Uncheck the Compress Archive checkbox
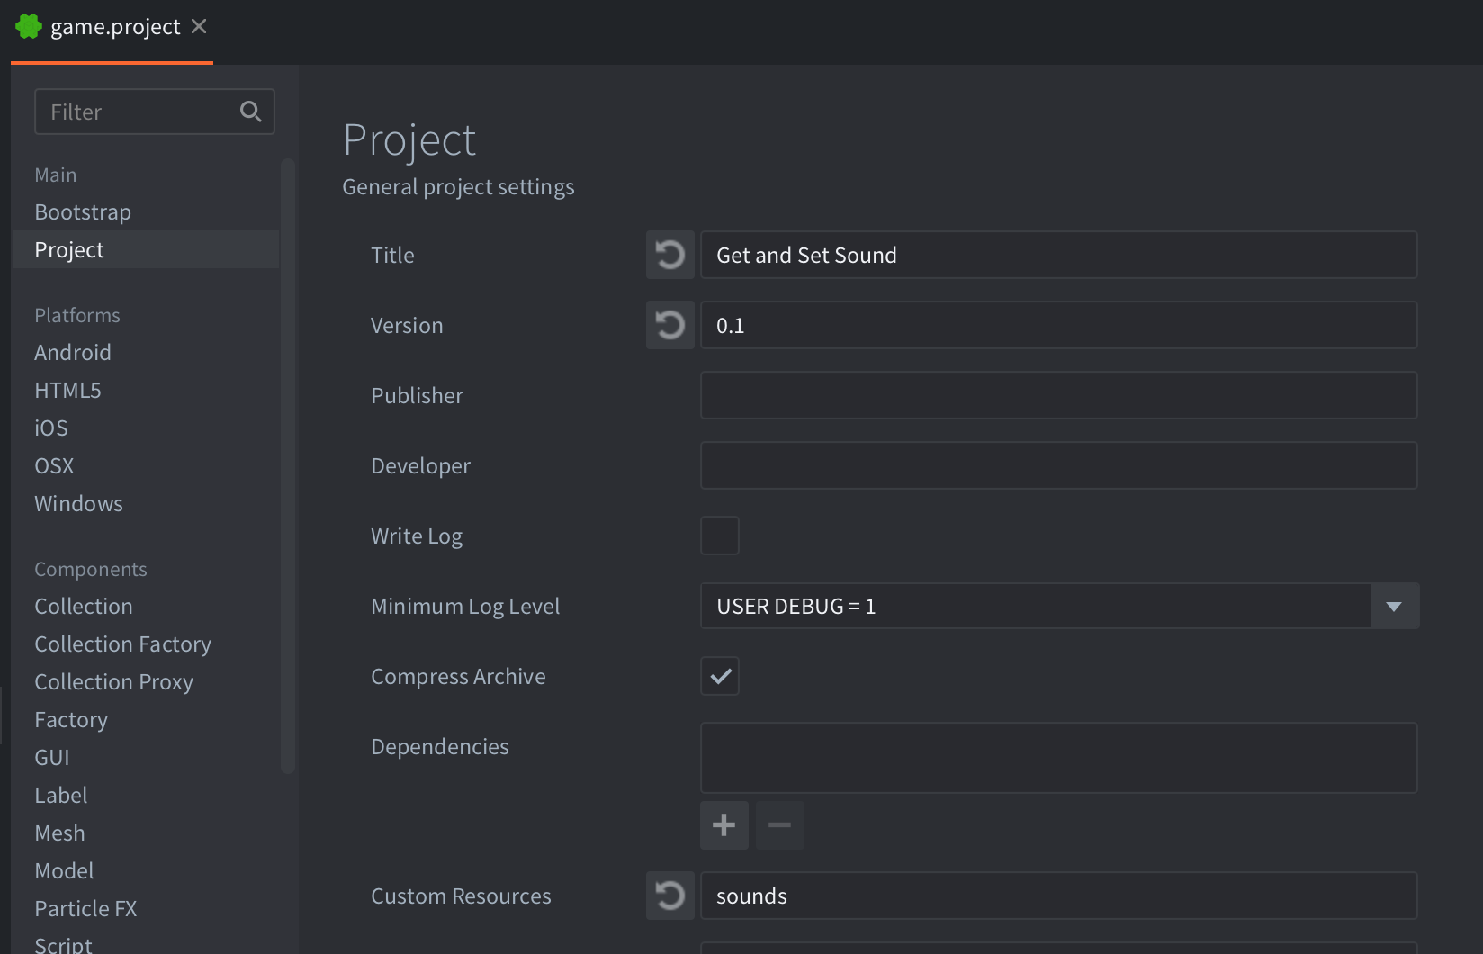The width and height of the screenshot is (1483, 954). coord(719,676)
